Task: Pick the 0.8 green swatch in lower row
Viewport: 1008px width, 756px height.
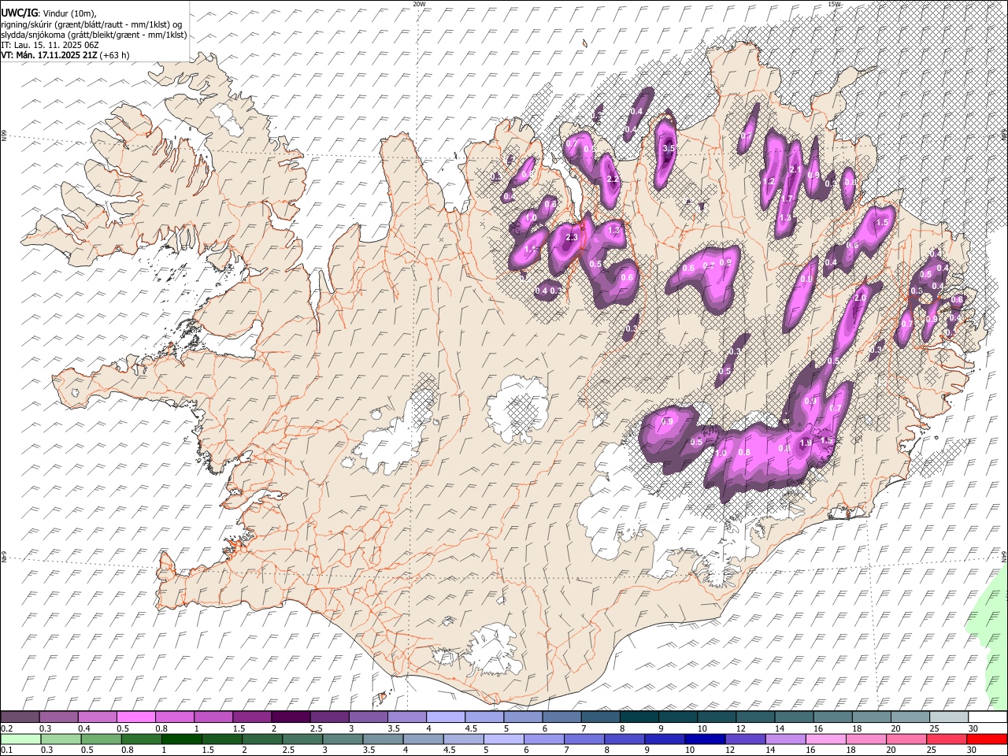Action: click(x=141, y=739)
